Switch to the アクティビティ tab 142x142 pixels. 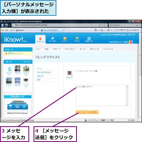coord(70,49)
